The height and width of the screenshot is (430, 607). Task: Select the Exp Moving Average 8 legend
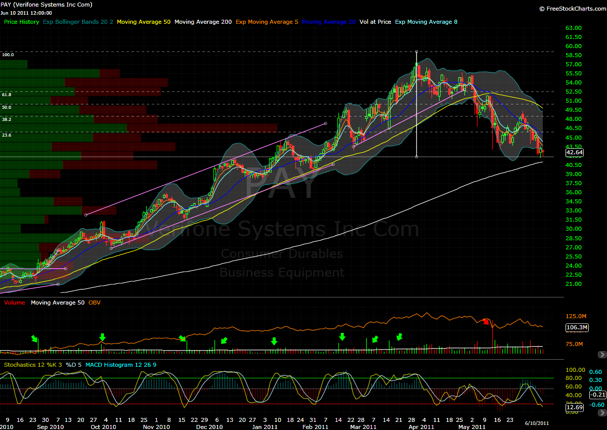(x=426, y=22)
